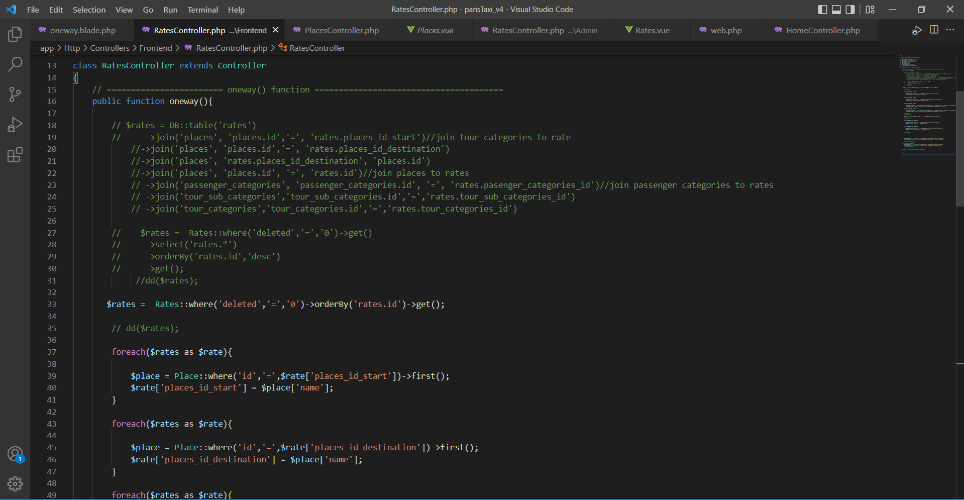Open the Run and Debug view
Image resolution: width=964 pixels, height=500 pixels.
click(x=15, y=125)
